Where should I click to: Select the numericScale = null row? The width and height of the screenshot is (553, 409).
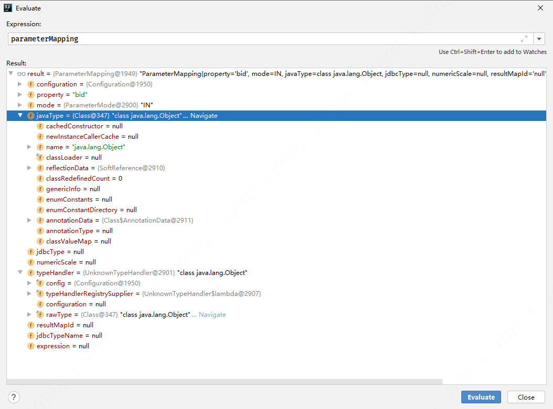tap(66, 262)
